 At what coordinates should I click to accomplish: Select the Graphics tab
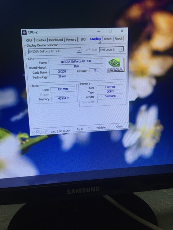tap(96, 39)
